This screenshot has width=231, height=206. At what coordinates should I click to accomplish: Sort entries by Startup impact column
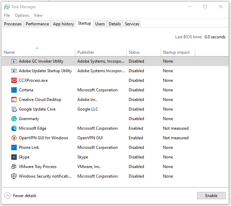[176, 52]
